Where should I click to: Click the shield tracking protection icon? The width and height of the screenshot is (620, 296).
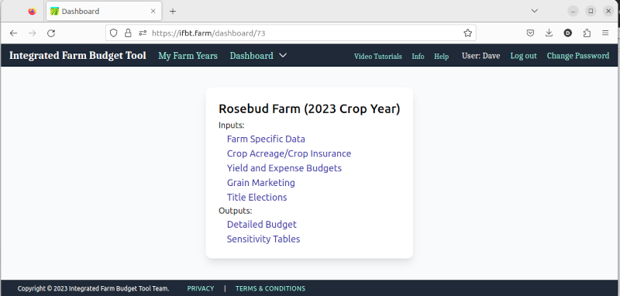click(113, 33)
